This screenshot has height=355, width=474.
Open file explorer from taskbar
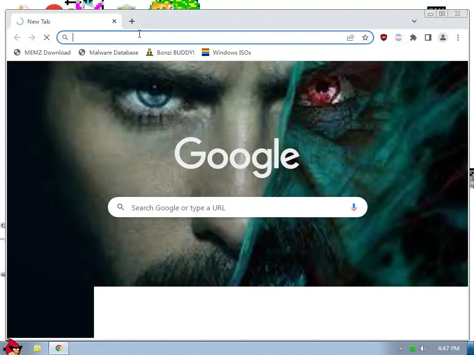[37, 349]
